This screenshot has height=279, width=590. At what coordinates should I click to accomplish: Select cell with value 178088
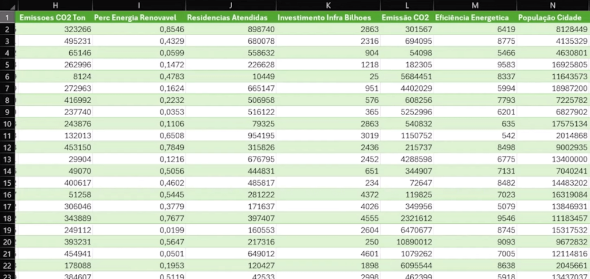click(55, 266)
